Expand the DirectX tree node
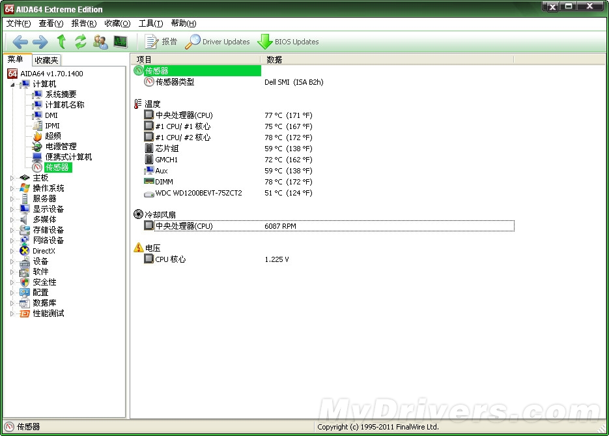Screen dimensions: 609x436 (x=12, y=252)
